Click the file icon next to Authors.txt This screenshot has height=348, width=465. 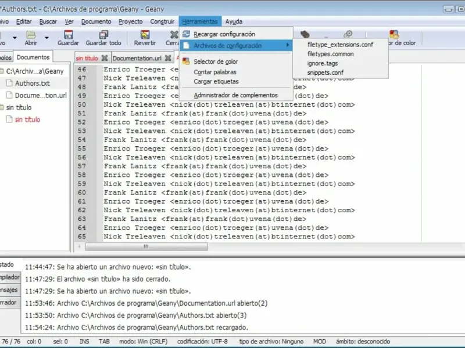[9, 83]
